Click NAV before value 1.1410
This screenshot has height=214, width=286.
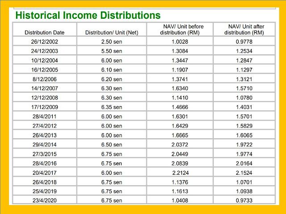pos(180,98)
